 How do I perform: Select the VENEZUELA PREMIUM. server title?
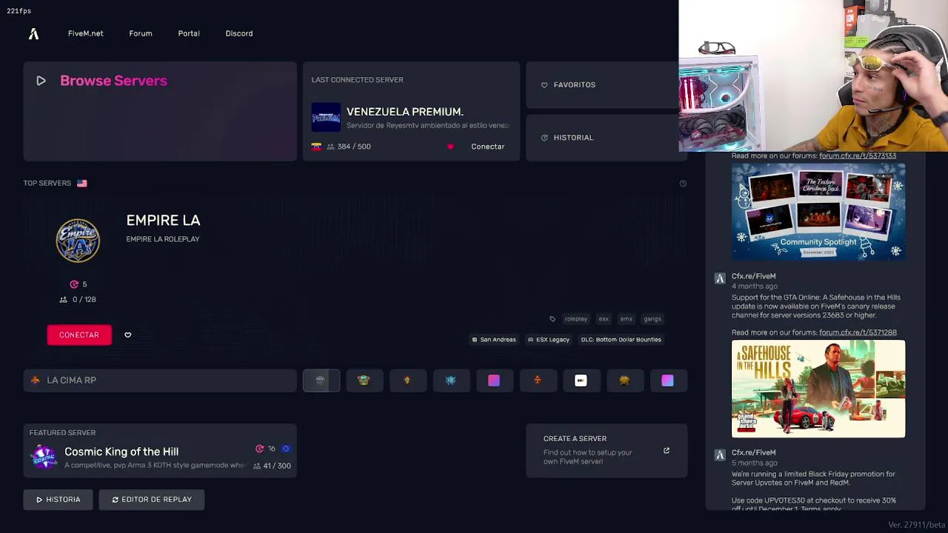coord(405,112)
